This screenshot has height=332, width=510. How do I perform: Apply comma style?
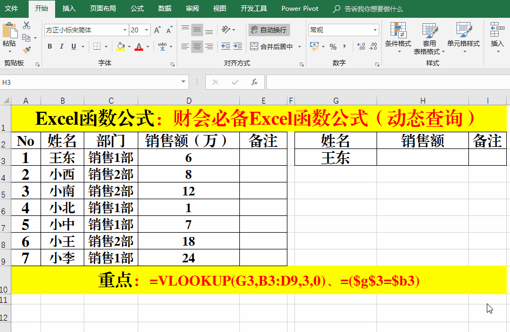345,46
